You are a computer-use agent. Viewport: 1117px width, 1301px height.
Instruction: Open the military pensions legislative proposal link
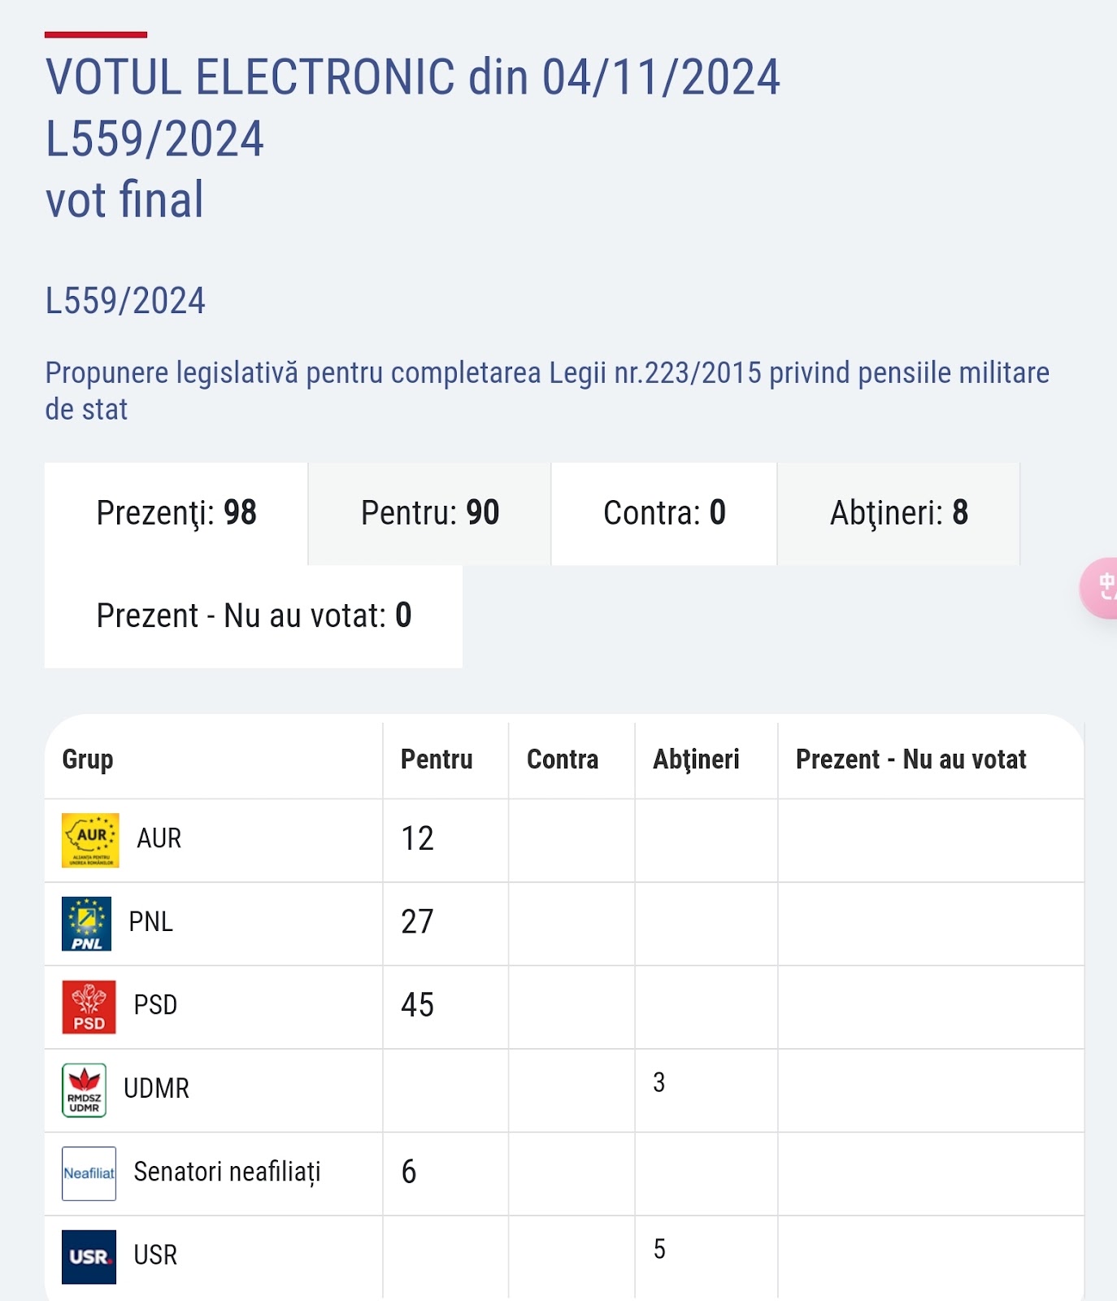coord(546,390)
